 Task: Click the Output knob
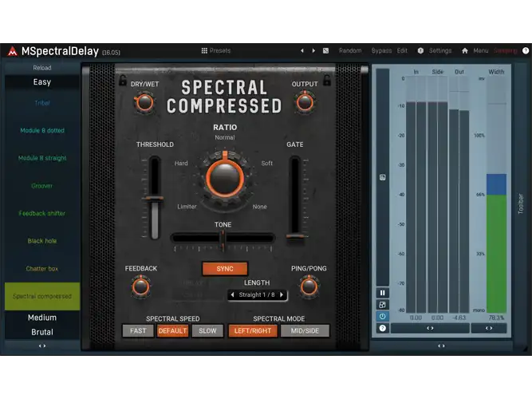click(x=305, y=103)
